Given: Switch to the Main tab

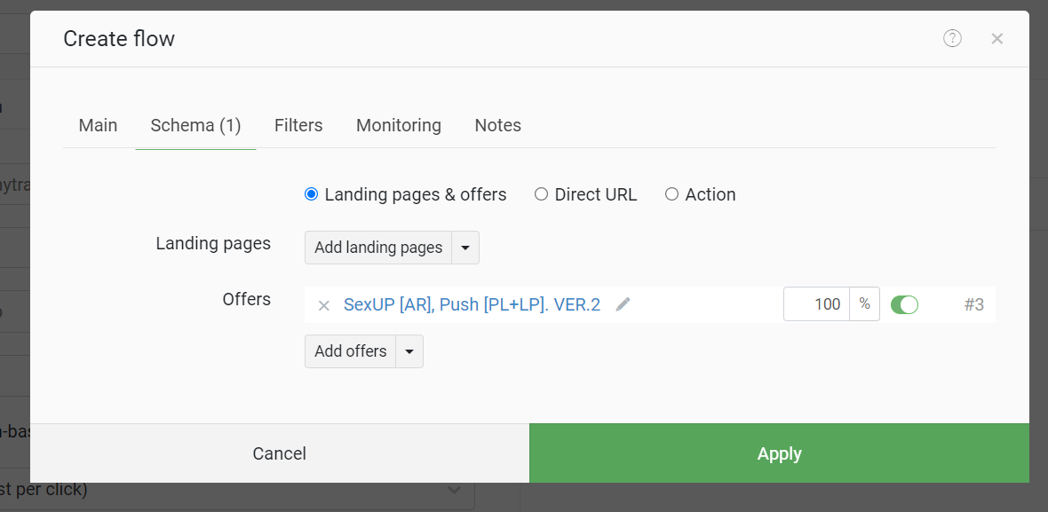Looking at the screenshot, I should pyautogui.click(x=99, y=125).
